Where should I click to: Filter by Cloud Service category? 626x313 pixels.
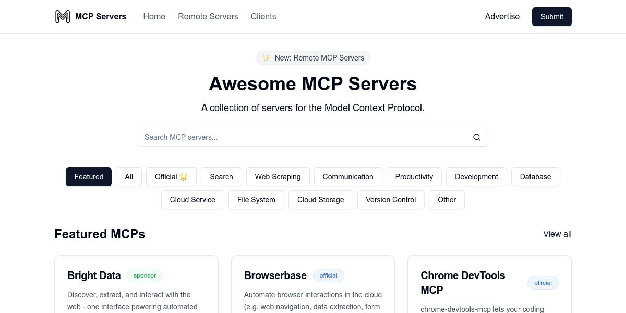pyautogui.click(x=192, y=200)
